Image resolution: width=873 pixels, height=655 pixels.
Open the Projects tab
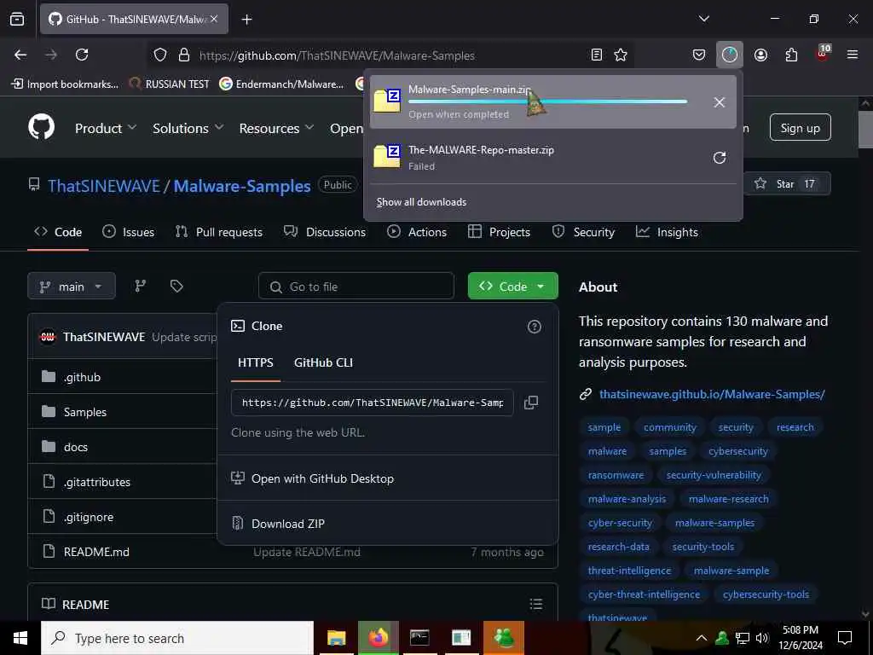(x=499, y=232)
